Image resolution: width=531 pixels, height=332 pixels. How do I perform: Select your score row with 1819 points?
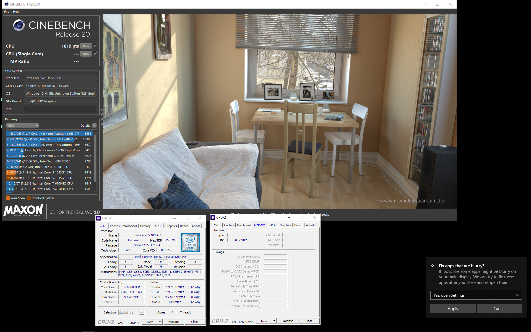pyautogui.click(x=49, y=172)
